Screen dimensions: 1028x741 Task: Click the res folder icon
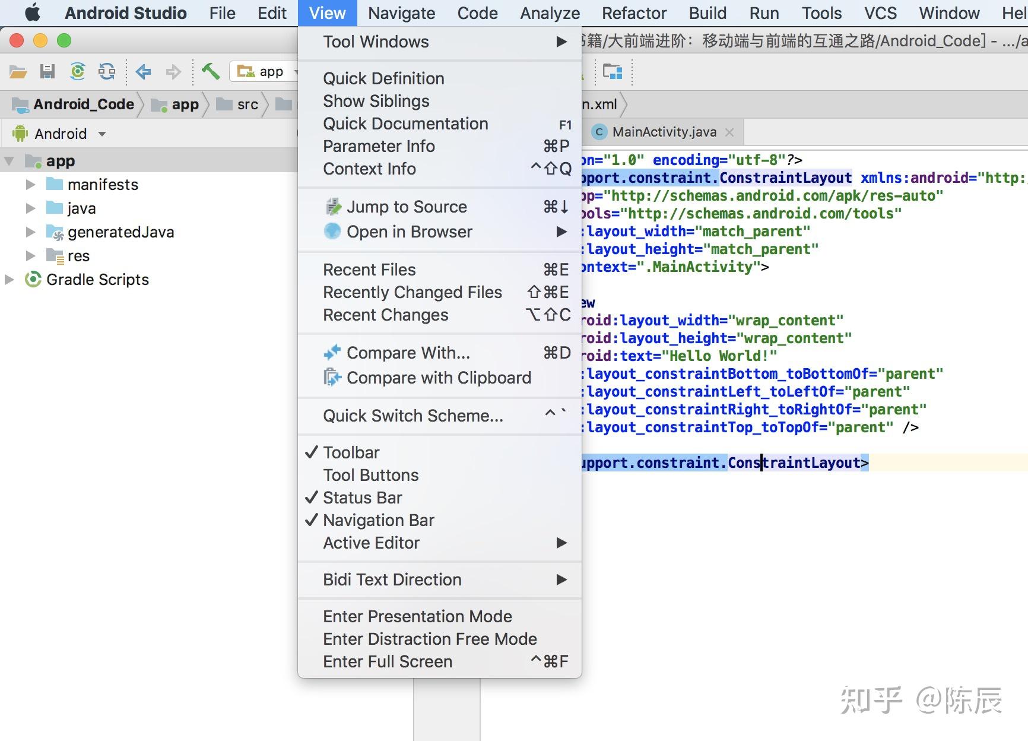click(x=55, y=256)
